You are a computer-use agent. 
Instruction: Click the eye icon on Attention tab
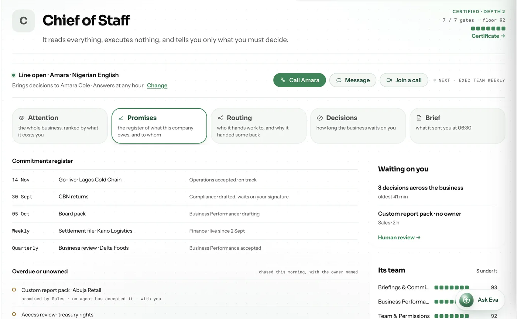click(x=21, y=118)
